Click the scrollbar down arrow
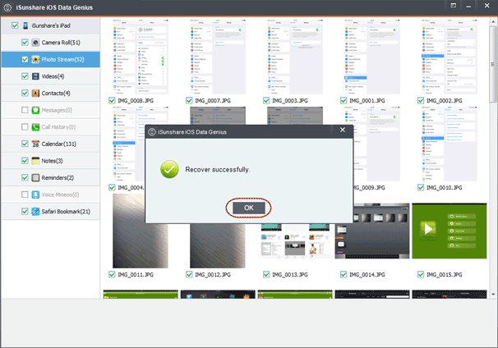Screen dimensions: 498x348 coord(493,294)
